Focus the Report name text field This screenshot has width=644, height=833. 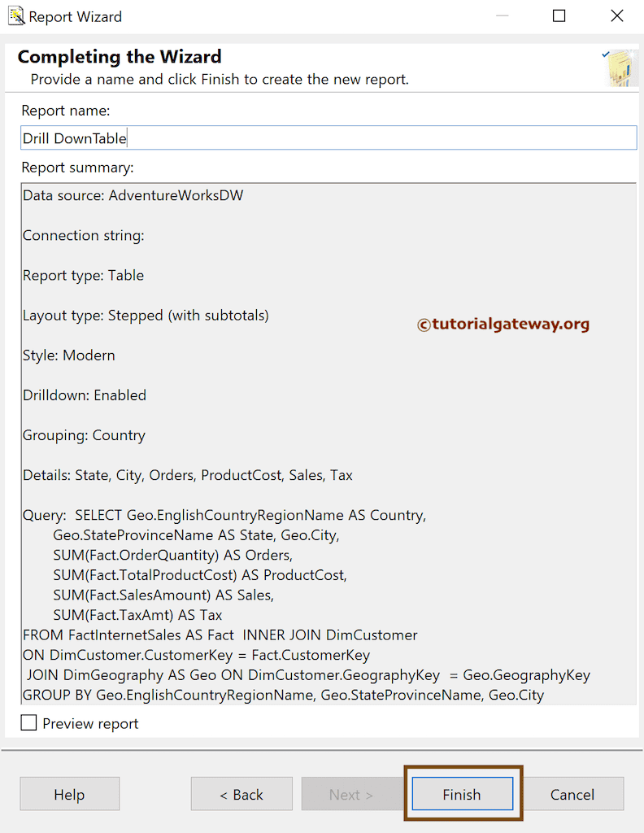[329, 138]
